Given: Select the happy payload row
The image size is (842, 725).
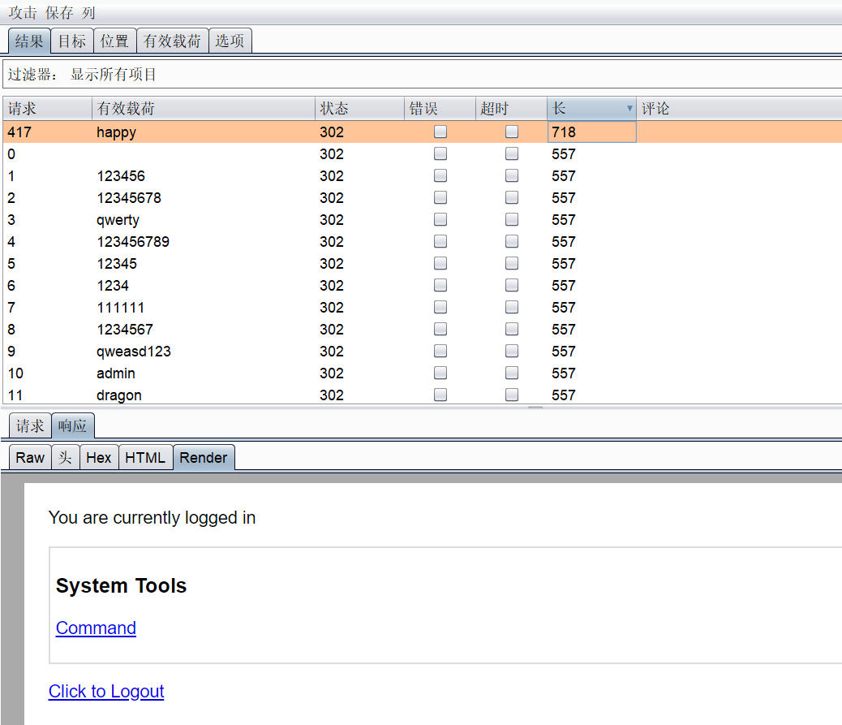Looking at the screenshot, I should click(x=422, y=132).
